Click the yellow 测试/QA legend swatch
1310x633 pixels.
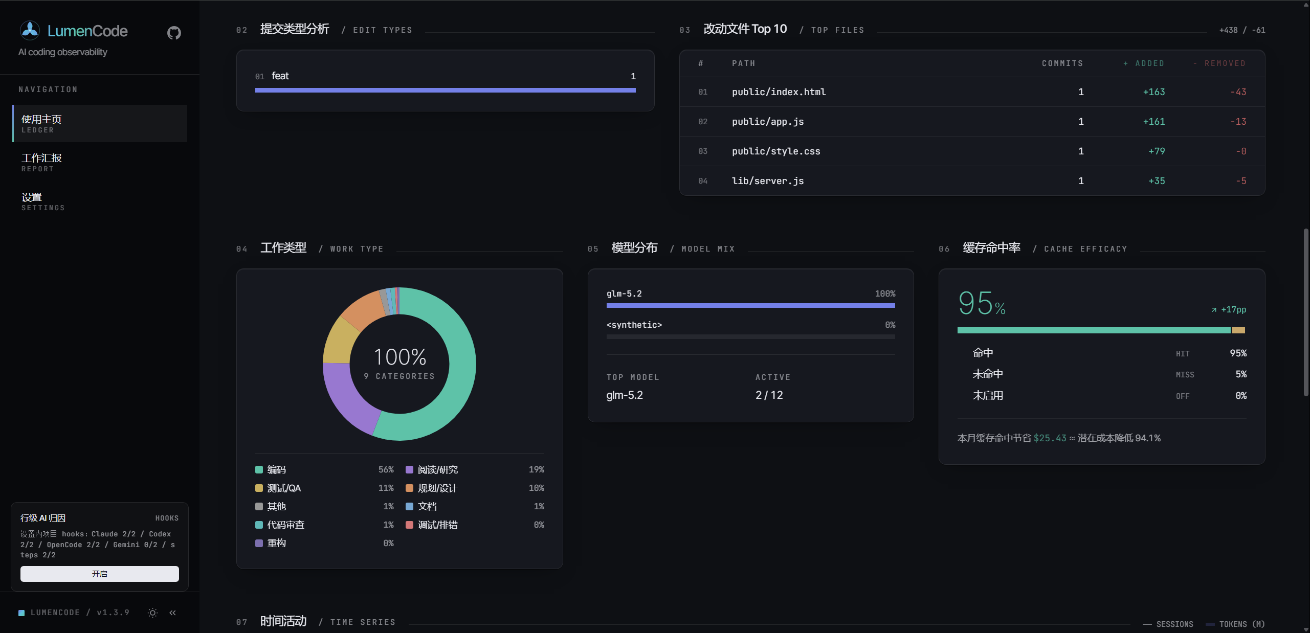pos(259,488)
